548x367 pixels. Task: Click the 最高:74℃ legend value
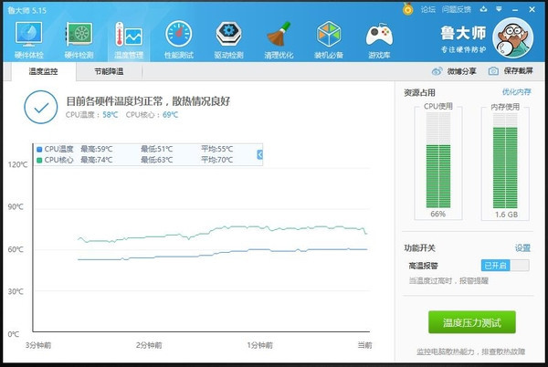tap(97, 160)
